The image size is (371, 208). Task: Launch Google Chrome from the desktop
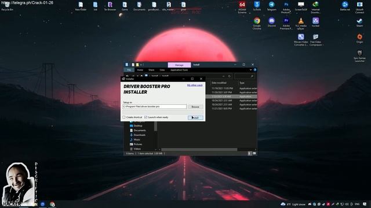[257, 23]
